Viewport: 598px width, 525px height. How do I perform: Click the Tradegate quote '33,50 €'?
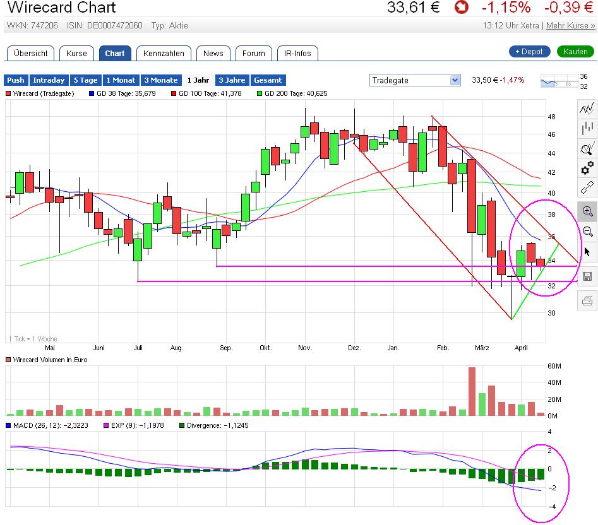click(485, 80)
